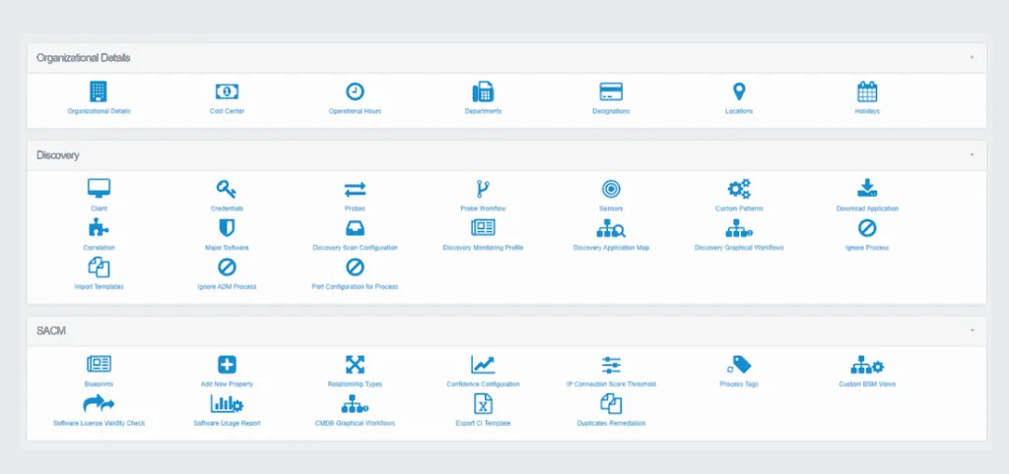Open the Locations map pin icon
The width and height of the screenshot is (1009, 474).
coord(739,91)
